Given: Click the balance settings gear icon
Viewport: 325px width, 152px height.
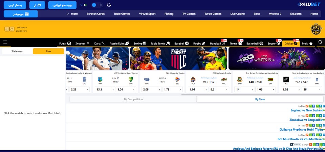Looking at the screenshot, I should pyautogui.click(x=7, y=29).
